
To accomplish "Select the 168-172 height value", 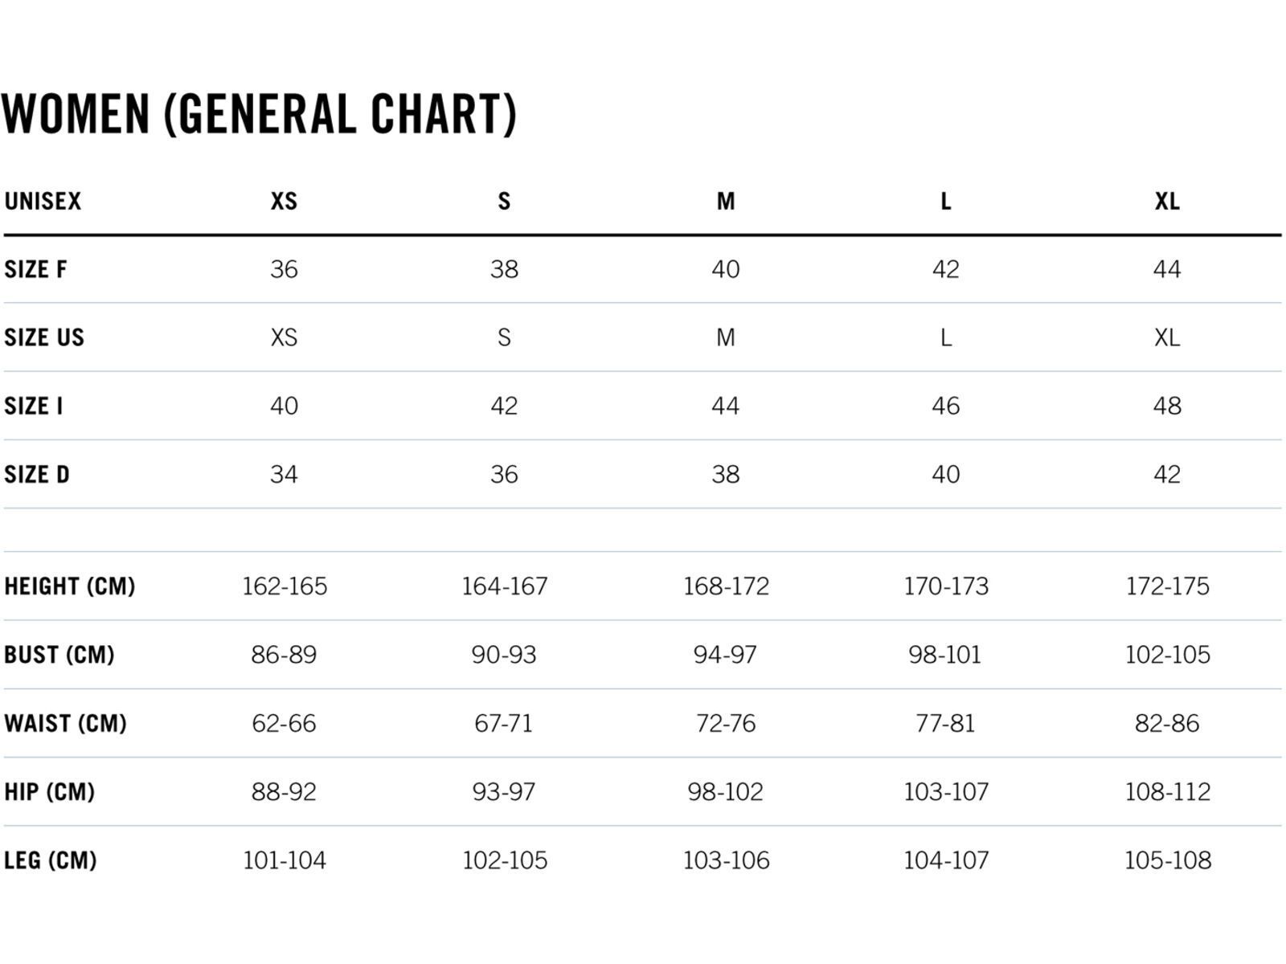I will pyautogui.click(x=726, y=586).
